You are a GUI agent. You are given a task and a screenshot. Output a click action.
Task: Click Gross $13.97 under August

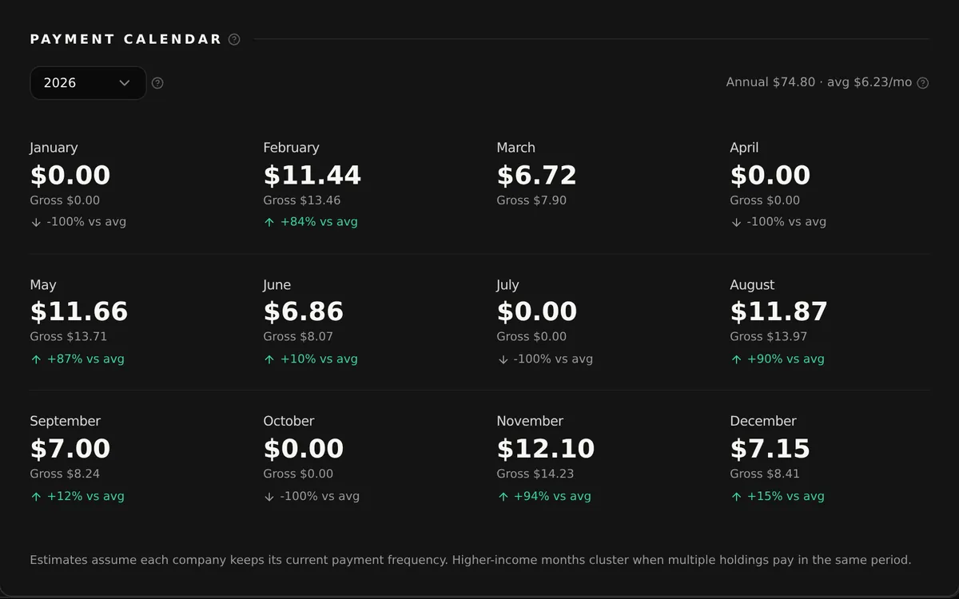(768, 336)
